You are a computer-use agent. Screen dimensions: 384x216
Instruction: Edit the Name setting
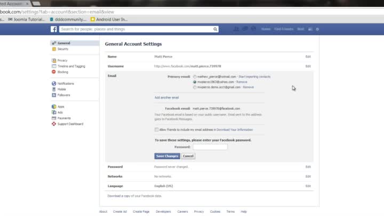(308, 56)
